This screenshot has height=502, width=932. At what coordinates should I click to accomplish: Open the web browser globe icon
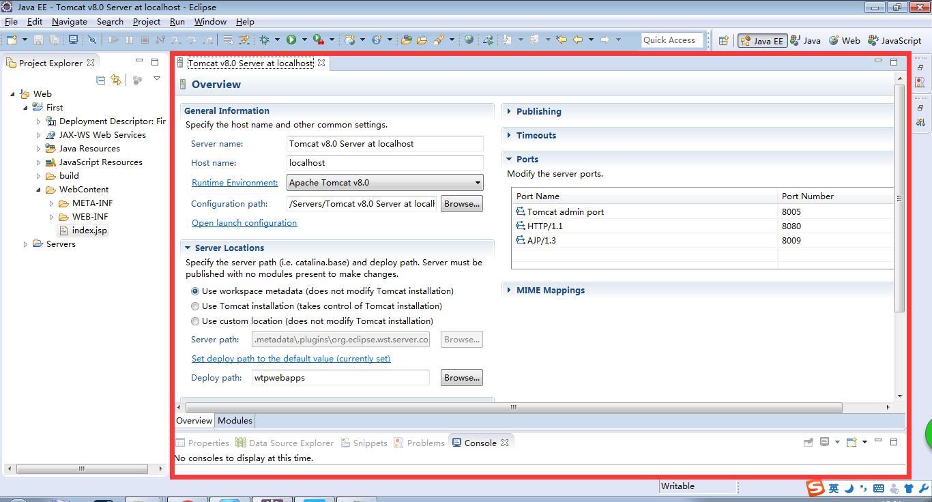(x=469, y=40)
